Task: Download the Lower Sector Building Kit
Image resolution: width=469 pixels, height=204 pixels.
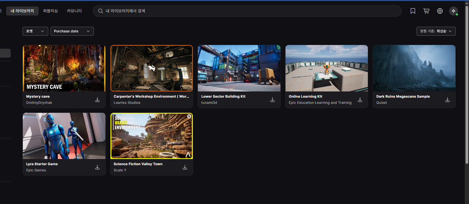Action: tap(273, 100)
